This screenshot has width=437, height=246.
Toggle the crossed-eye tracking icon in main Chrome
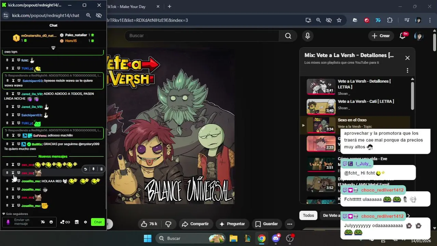point(329,20)
